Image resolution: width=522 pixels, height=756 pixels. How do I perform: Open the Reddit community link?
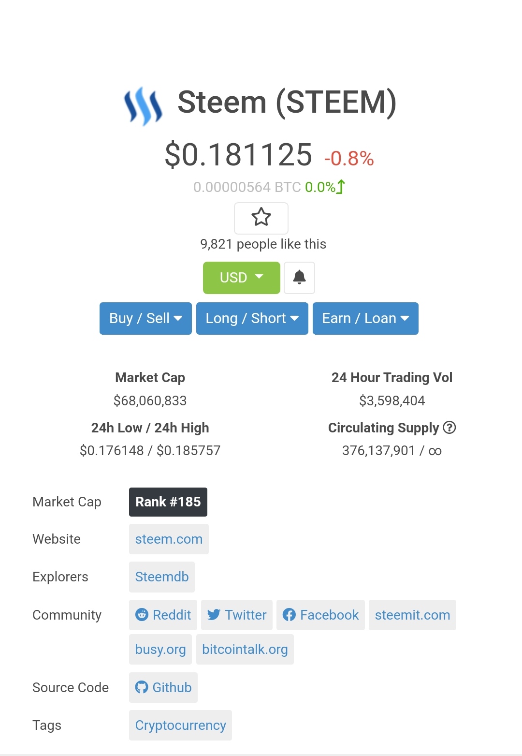click(163, 615)
